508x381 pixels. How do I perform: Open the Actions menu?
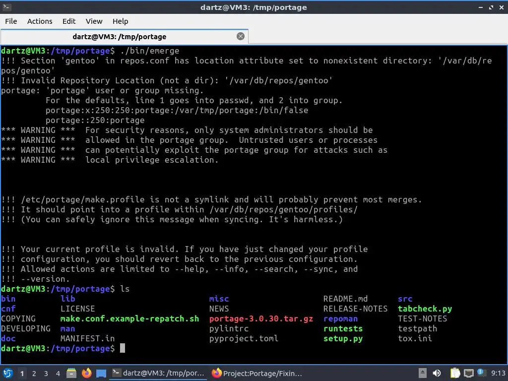point(40,21)
